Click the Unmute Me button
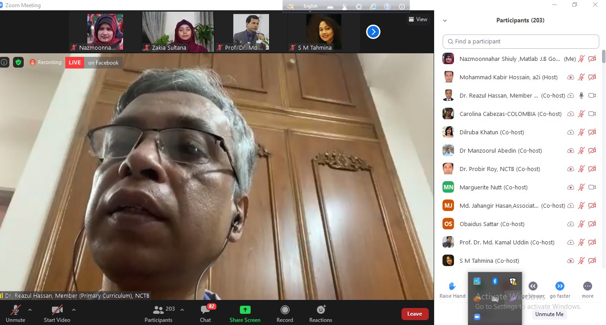This screenshot has width=606, height=325. point(549,314)
